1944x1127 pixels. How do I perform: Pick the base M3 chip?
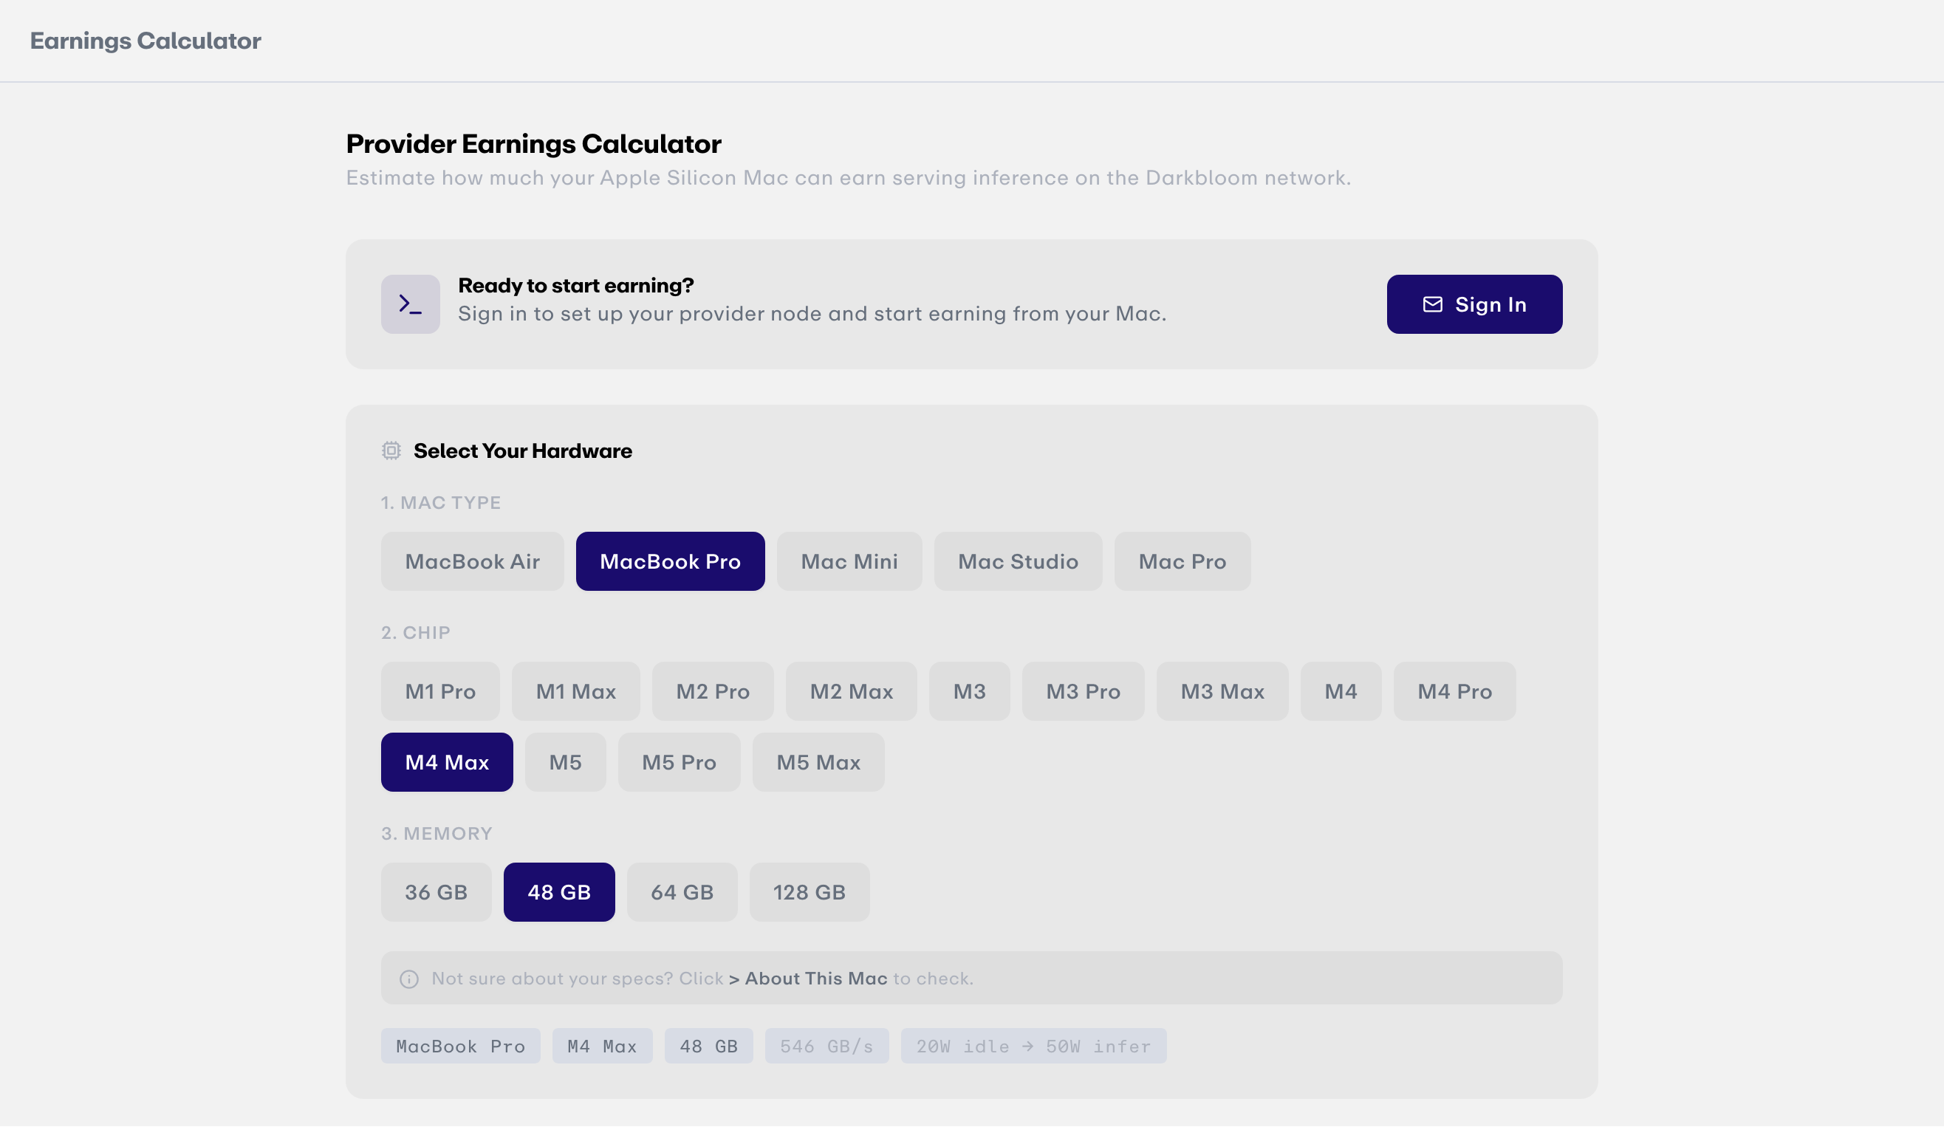point(969,691)
